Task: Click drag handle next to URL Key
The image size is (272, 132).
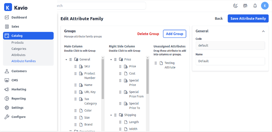Action: [75, 92]
